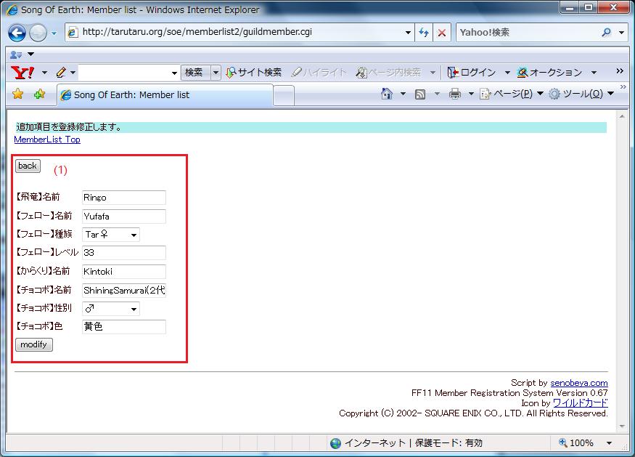Click the Home page icon

tap(388, 94)
